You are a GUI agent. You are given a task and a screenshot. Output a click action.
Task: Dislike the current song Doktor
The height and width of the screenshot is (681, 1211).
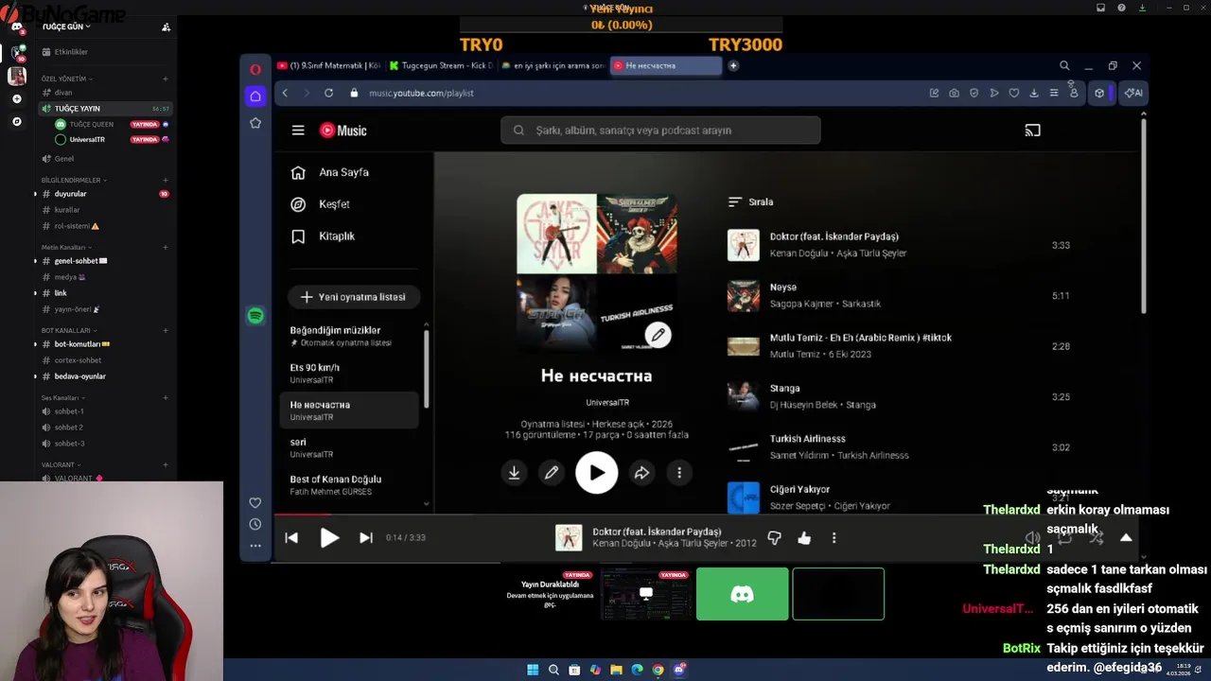coord(774,537)
